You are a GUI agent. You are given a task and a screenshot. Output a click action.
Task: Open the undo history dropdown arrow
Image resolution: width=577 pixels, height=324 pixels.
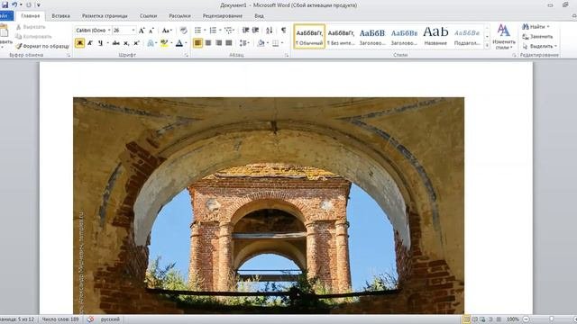(21, 5)
